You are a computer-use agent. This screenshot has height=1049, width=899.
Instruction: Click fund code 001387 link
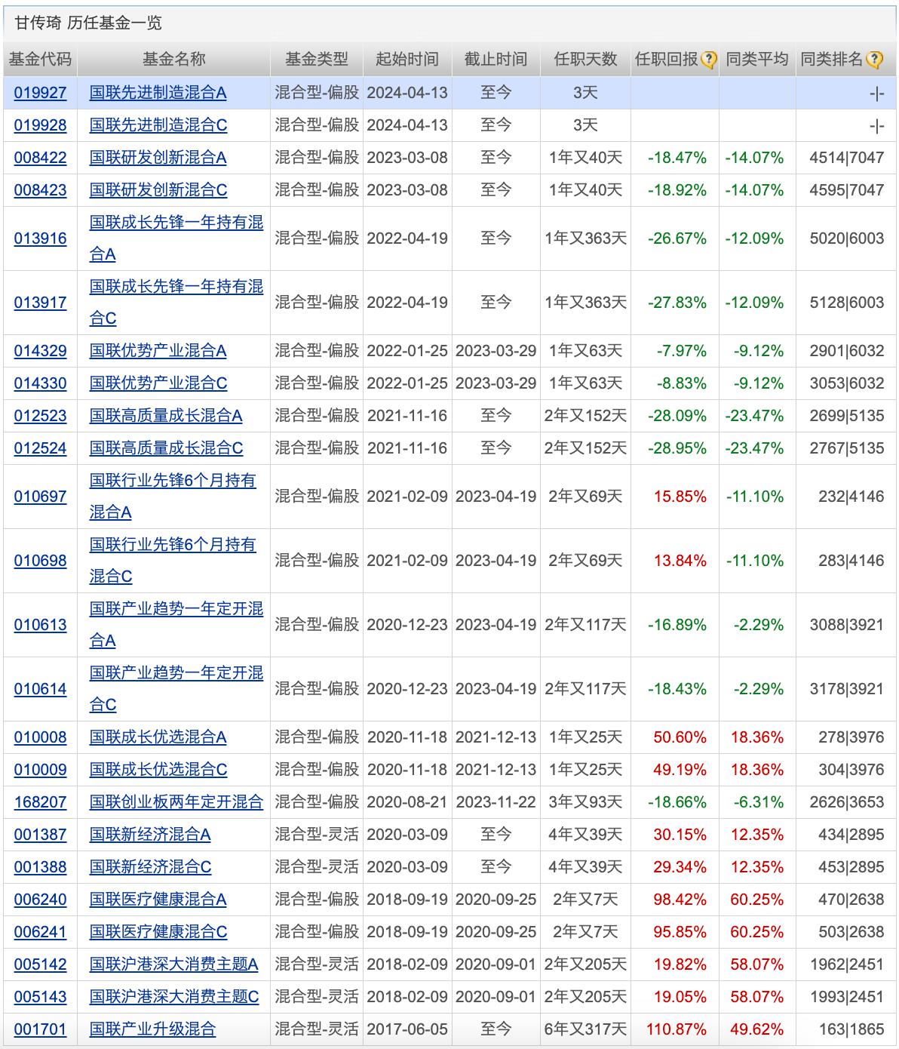41,835
